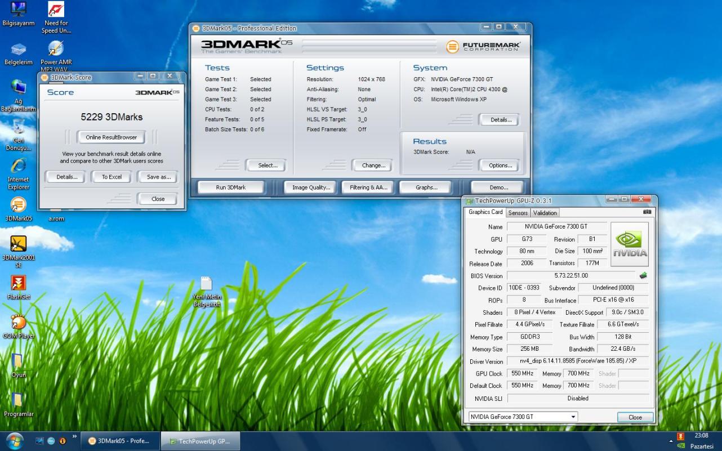The height and width of the screenshot is (451, 722).
Task: Click the Demo button
Action: [x=498, y=187]
